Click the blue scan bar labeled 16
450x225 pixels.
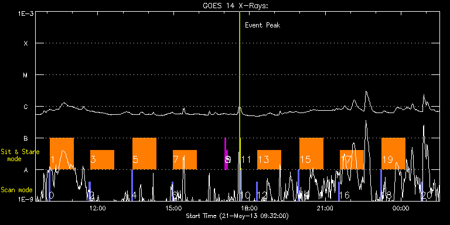pos(339,191)
